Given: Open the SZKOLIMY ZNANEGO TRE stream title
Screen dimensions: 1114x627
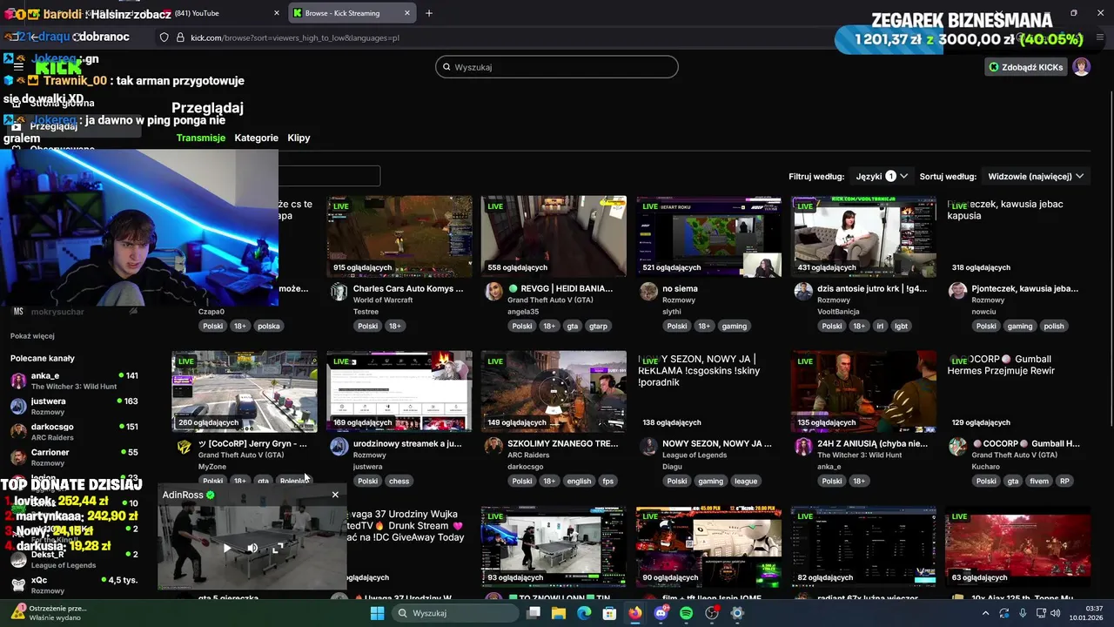Looking at the screenshot, I should click(563, 443).
